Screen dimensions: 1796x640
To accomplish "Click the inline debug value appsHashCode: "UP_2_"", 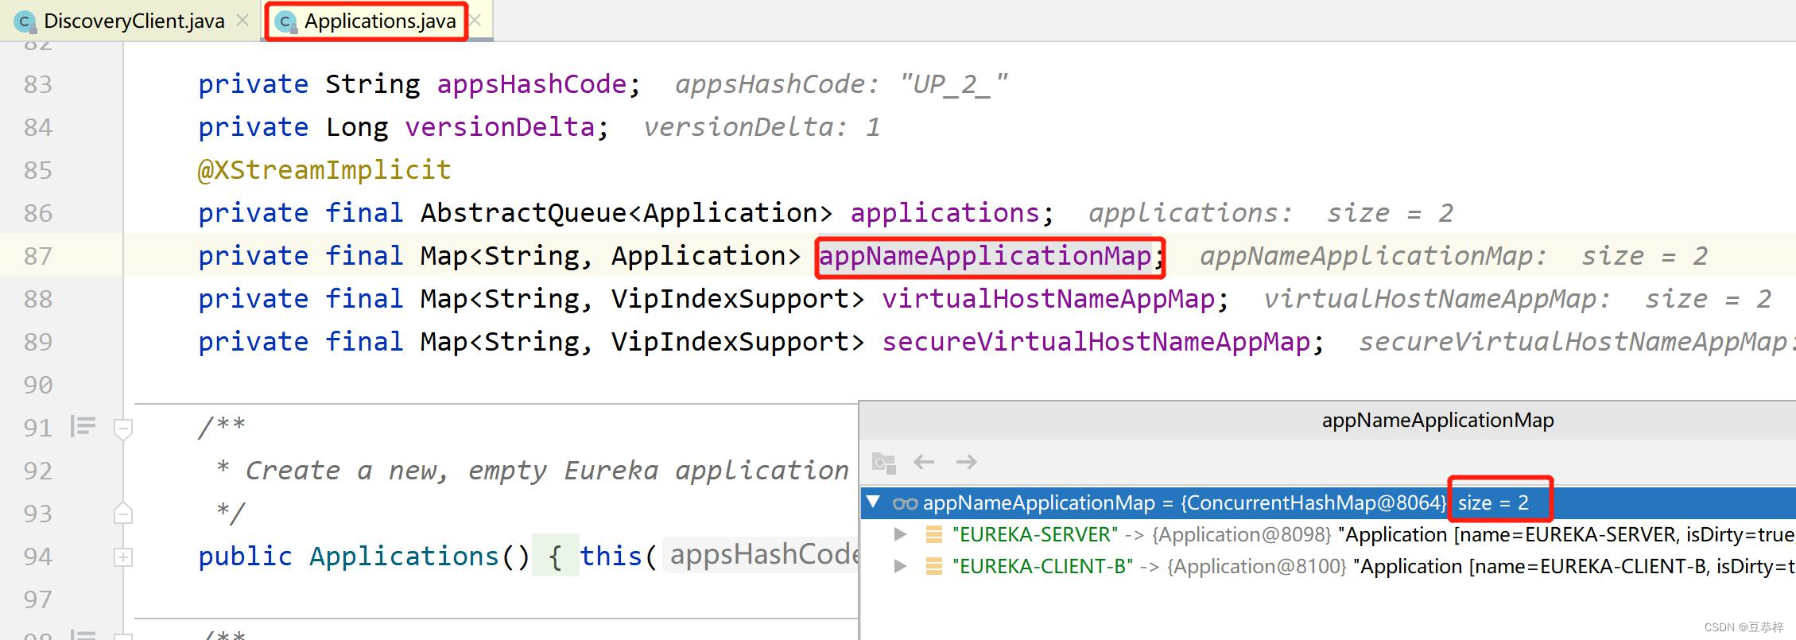I will pos(841,84).
